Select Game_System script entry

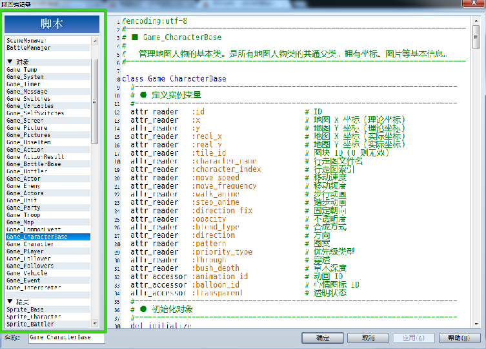pyautogui.click(x=48, y=77)
